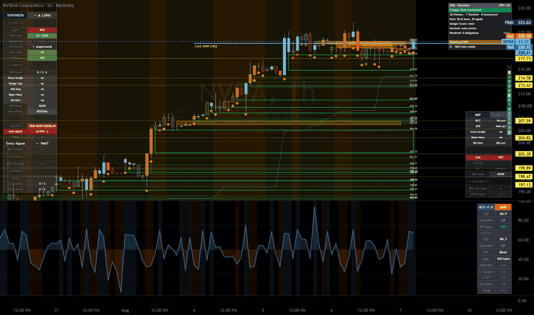Select the Survival: none active line
The image size is (534, 315).
click(463, 28)
